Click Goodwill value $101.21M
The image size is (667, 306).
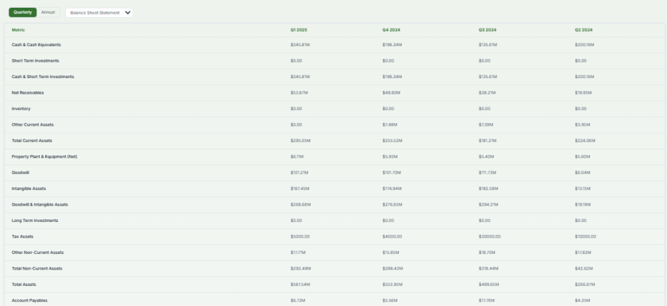pyautogui.click(x=300, y=173)
